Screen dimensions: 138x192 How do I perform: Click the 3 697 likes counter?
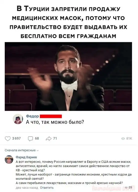[x=16, y=138]
